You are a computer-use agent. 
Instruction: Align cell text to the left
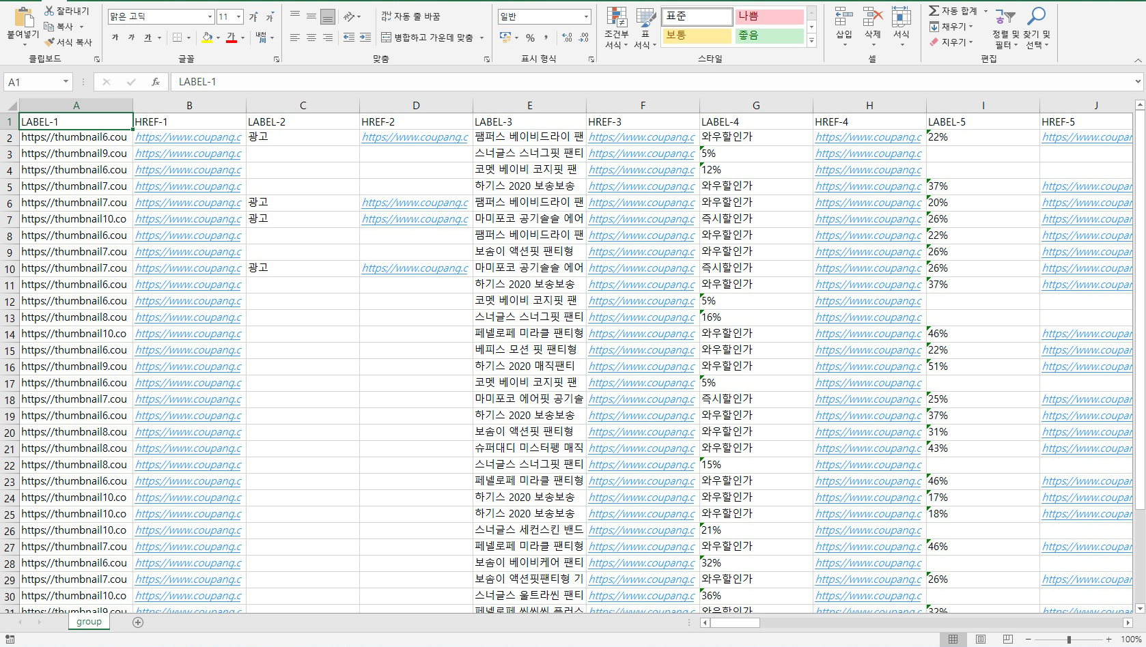tap(295, 38)
